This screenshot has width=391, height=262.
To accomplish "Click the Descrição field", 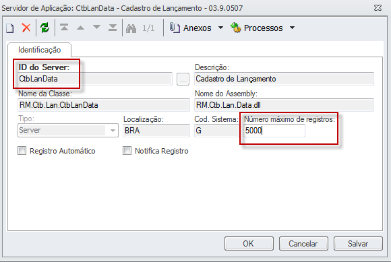I will (284, 79).
